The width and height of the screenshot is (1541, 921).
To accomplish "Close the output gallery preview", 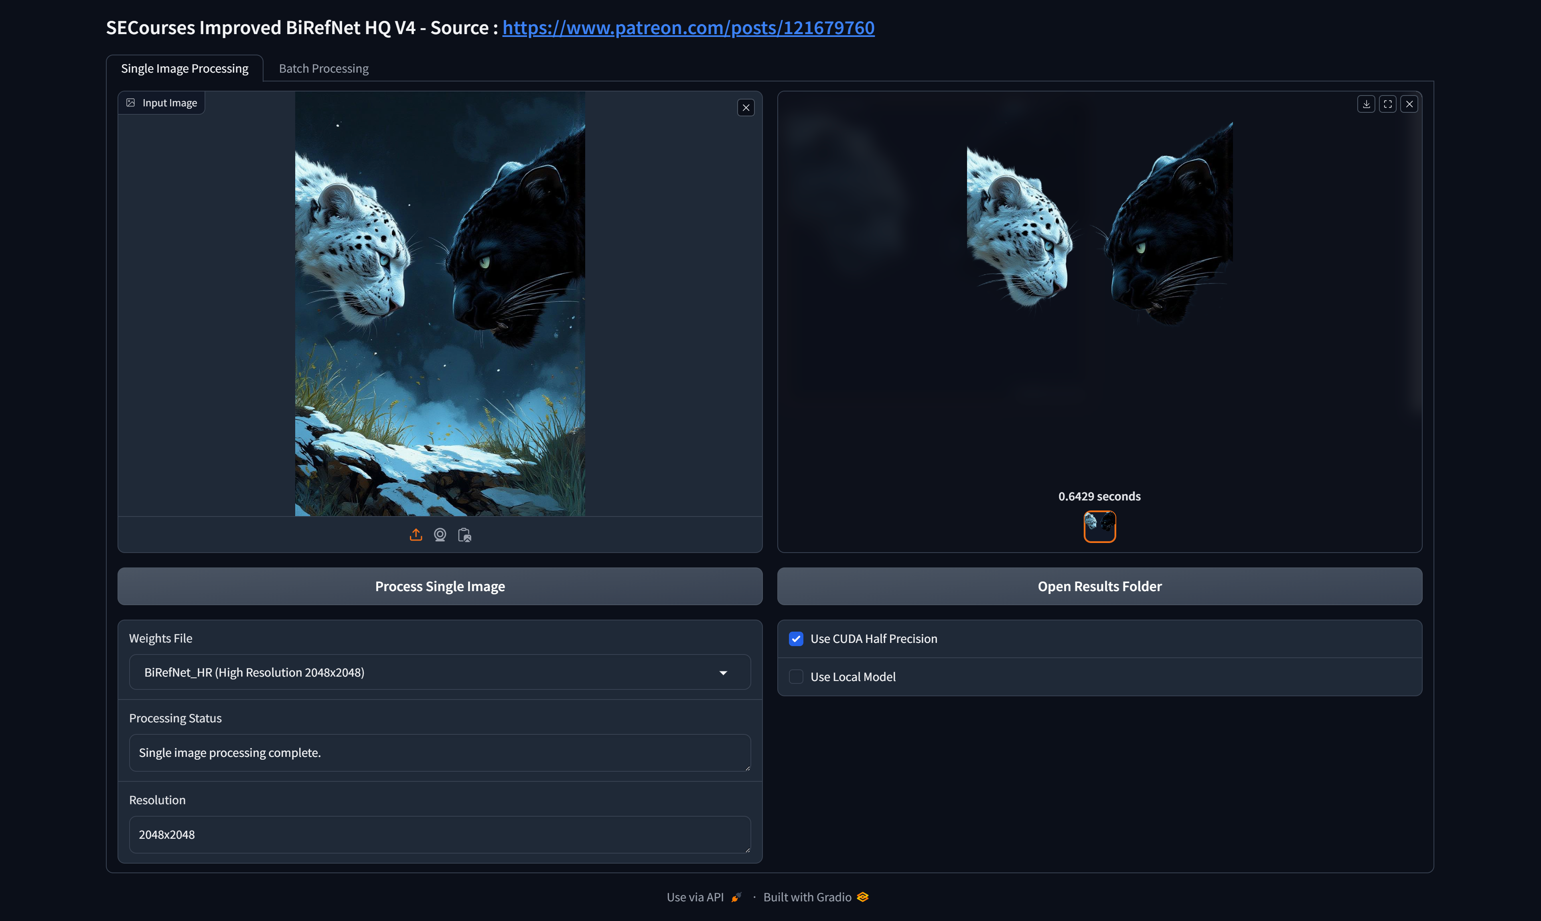I will (x=1409, y=104).
